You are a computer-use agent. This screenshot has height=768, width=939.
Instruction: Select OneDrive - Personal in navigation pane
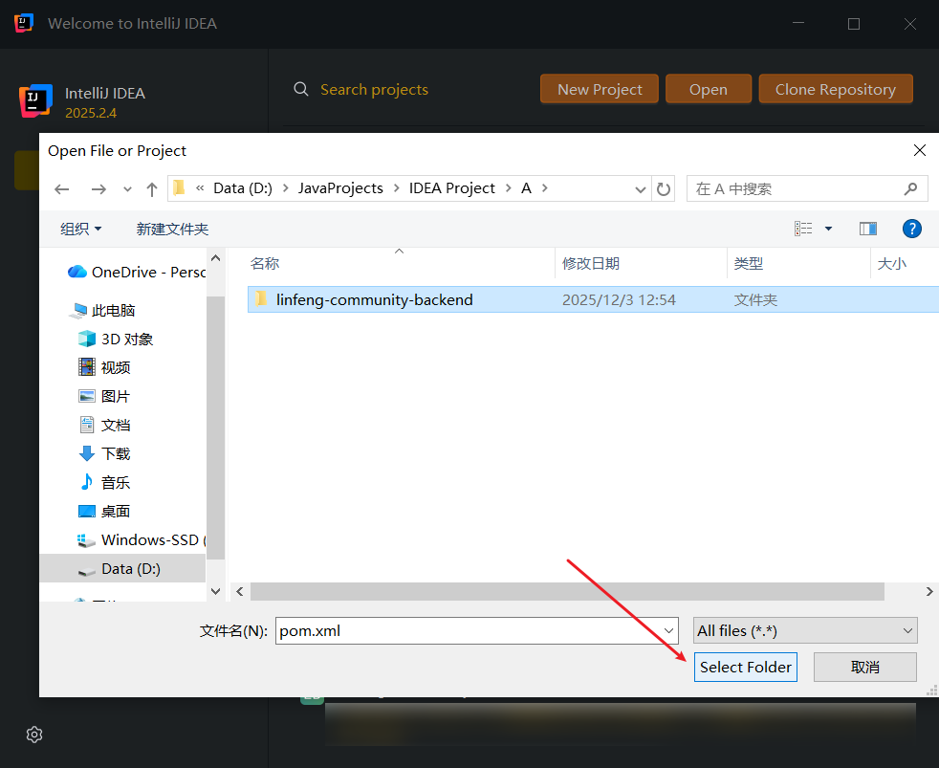click(137, 272)
